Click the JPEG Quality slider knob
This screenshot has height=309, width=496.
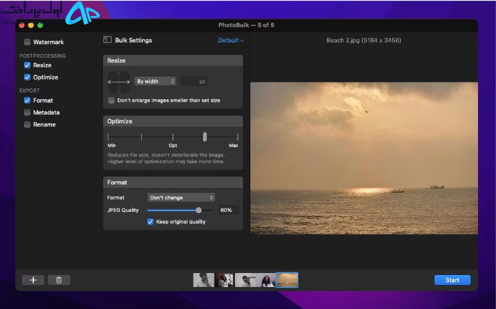point(198,210)
